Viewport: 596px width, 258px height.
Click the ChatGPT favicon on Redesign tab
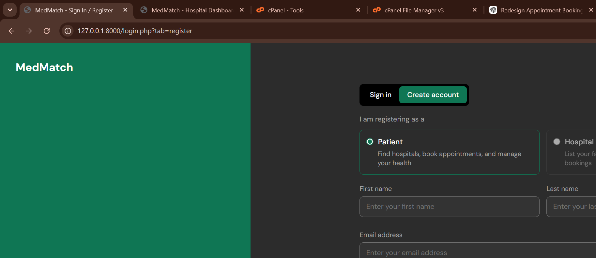coord(493,10)
